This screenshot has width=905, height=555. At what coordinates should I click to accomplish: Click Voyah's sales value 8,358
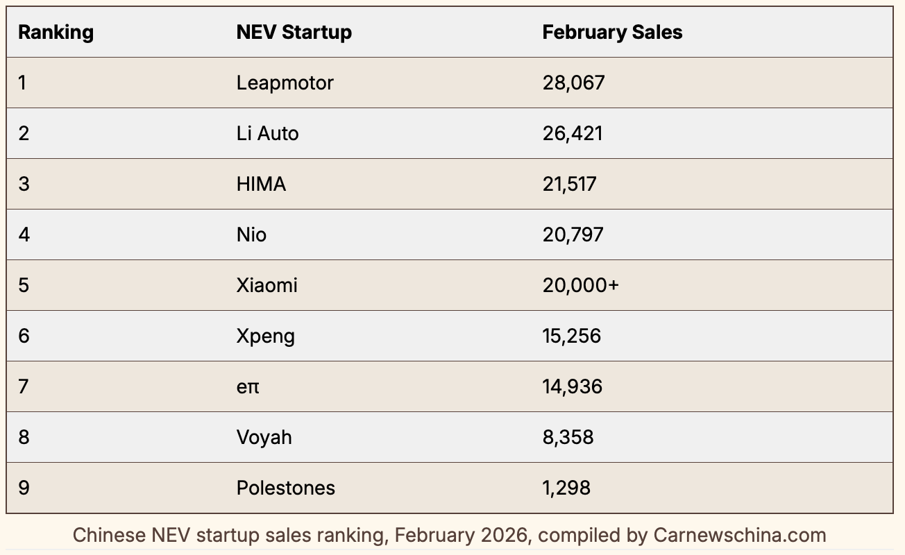pyautogui.click(x=568, y=437)
